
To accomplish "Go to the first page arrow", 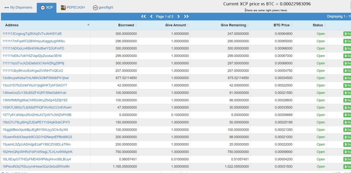I will pos(143,16).
